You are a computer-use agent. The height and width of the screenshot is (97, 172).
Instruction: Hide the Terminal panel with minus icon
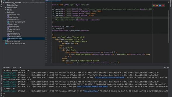pos(168,67)
